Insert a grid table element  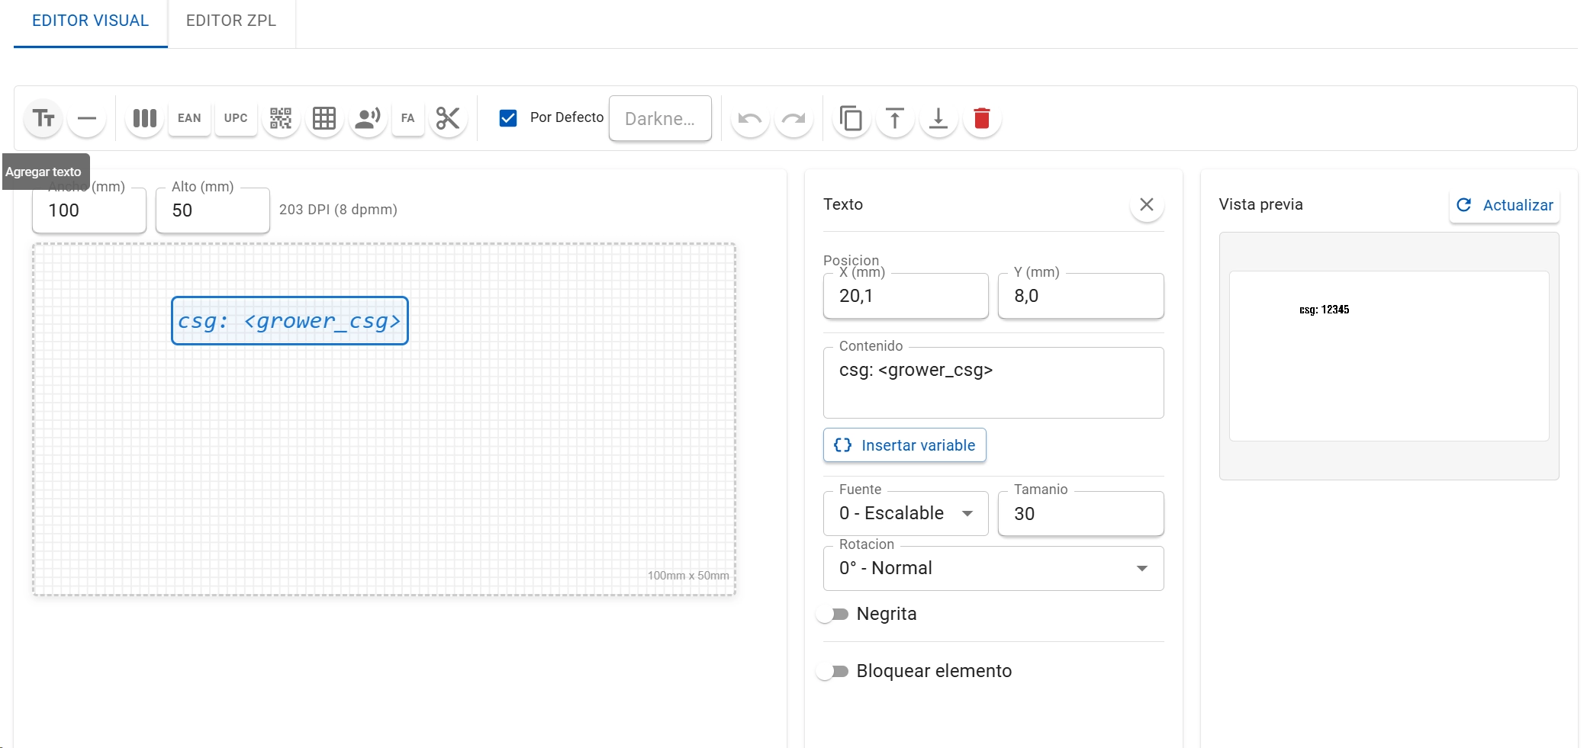click(x=324, y=118)
